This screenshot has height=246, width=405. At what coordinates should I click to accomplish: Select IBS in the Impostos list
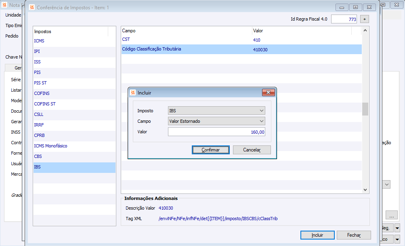point(74,167)
